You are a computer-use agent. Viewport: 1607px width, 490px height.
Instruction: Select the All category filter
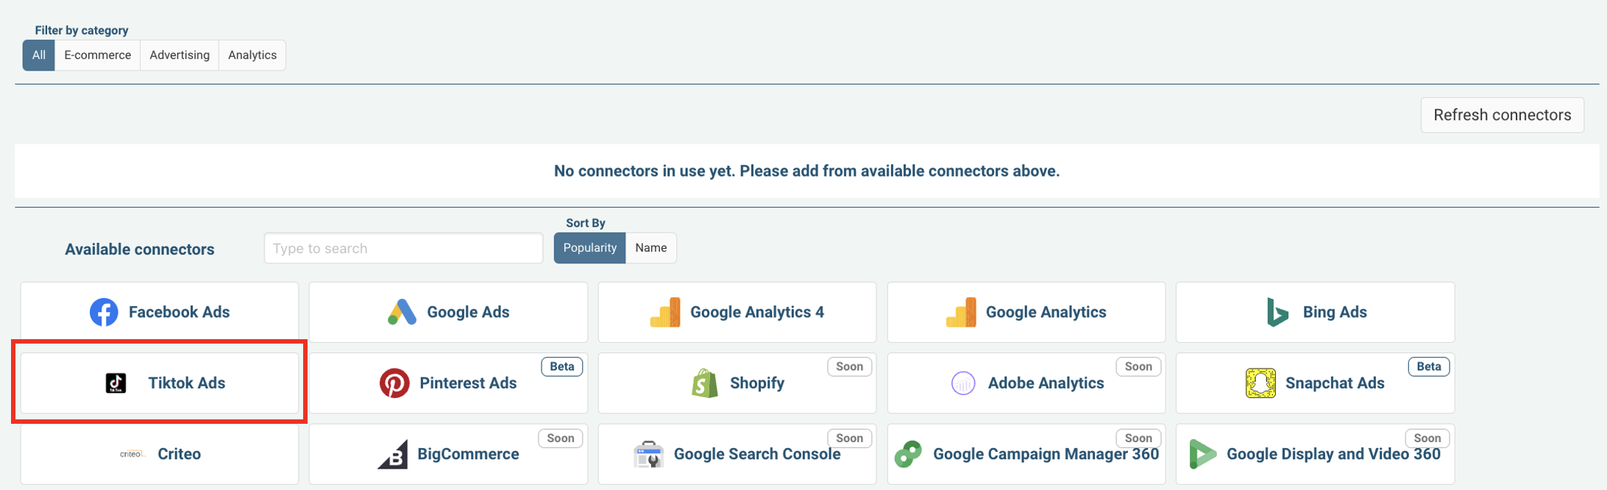[39, 55]
